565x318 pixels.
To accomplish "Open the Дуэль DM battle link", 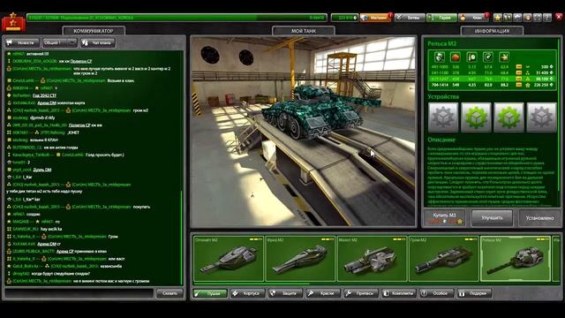I will [x=42, y=170].
